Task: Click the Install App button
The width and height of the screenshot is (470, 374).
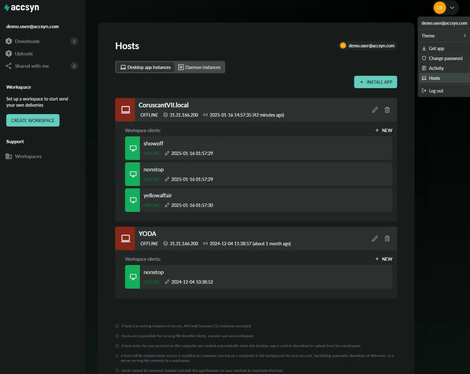Action: (x=375, y=82)
